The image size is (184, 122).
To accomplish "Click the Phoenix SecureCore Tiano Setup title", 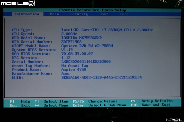I will (93, 10).
